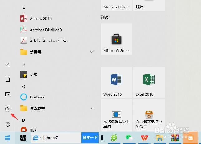Open Settings gear in start sidebar

pyautogui.click(x=8, y=109)
